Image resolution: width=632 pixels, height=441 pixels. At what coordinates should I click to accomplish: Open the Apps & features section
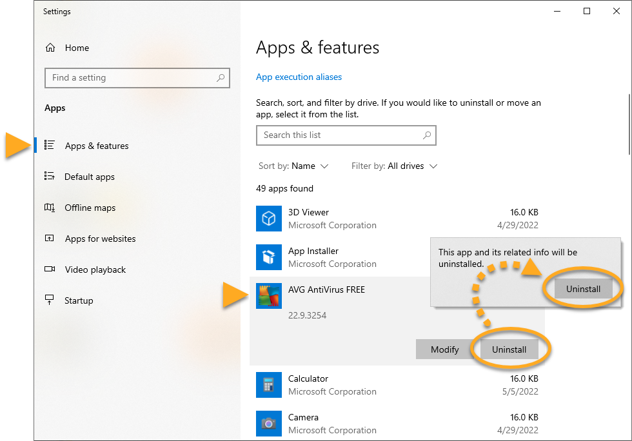pos(96,146)
